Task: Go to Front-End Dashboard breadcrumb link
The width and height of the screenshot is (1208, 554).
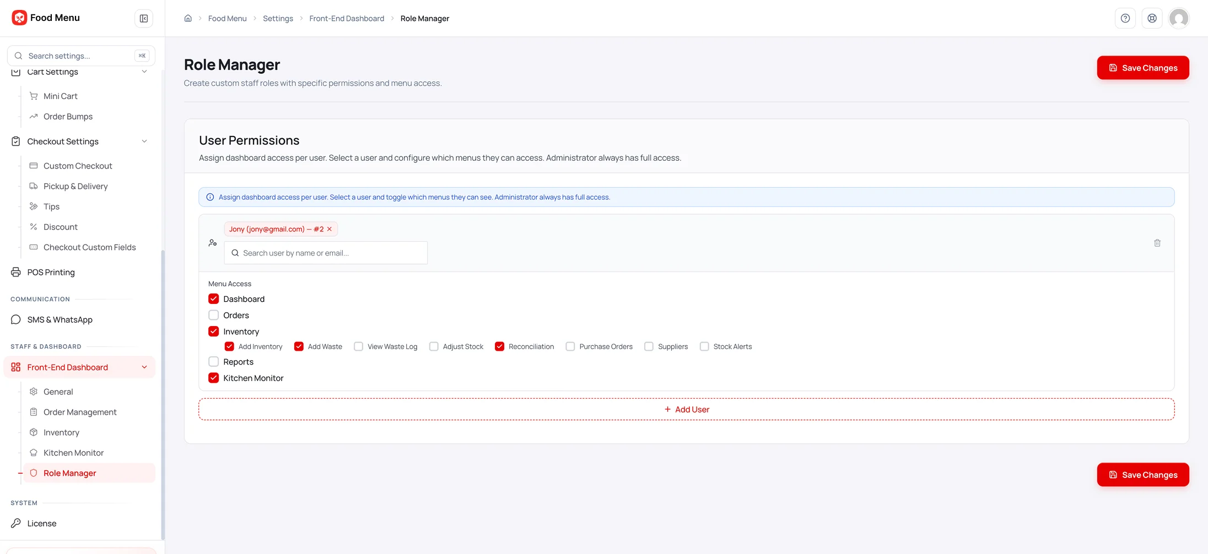Action: click(347, 18)
